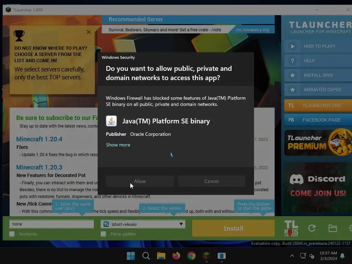Screen dimensions: 352x264
Task: Click the muted volume tray icon
Action: tap(312, 256)
